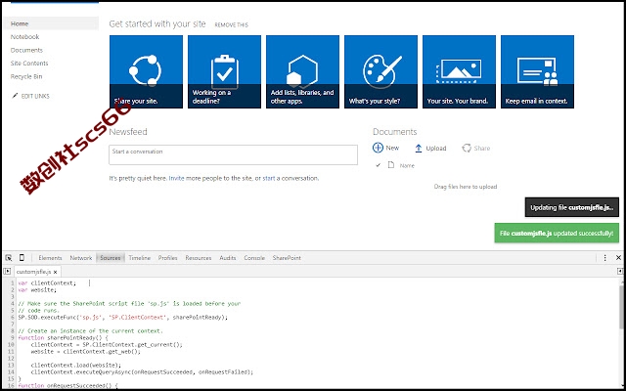Image resolution: width=626 pixels, height=391 pixels.
Task: Open the Working on a deadline tile
Action: coord(224,71)
